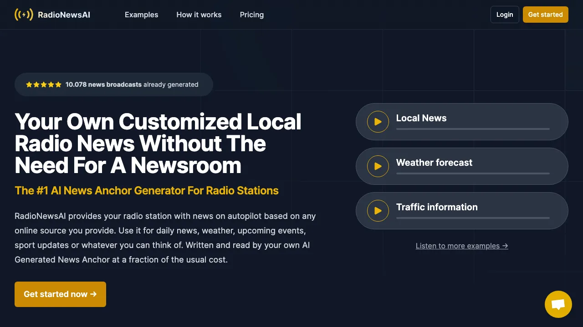Open the Pricing page

(252, 15)
